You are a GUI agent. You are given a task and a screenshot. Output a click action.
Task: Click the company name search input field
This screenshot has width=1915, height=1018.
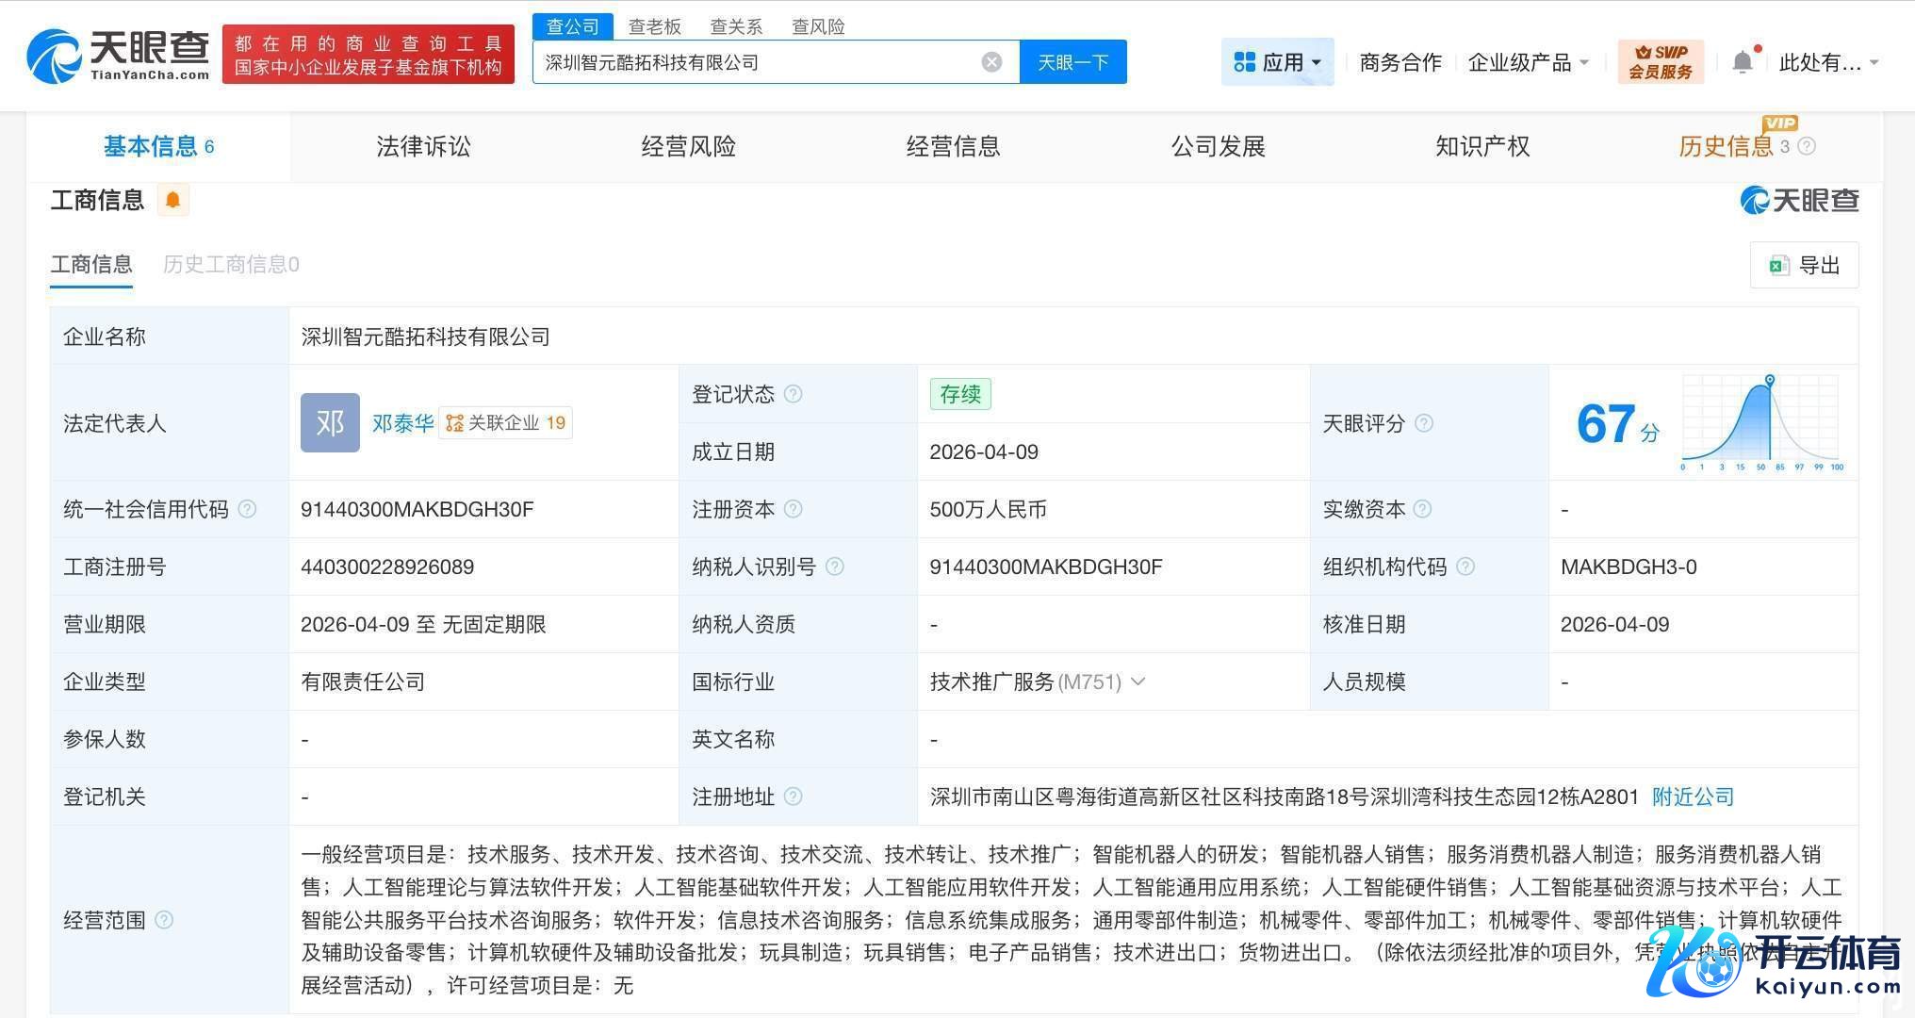(754, 62)
